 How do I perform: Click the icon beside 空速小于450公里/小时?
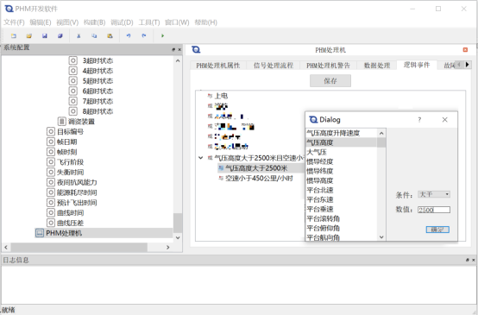(221, 178)
